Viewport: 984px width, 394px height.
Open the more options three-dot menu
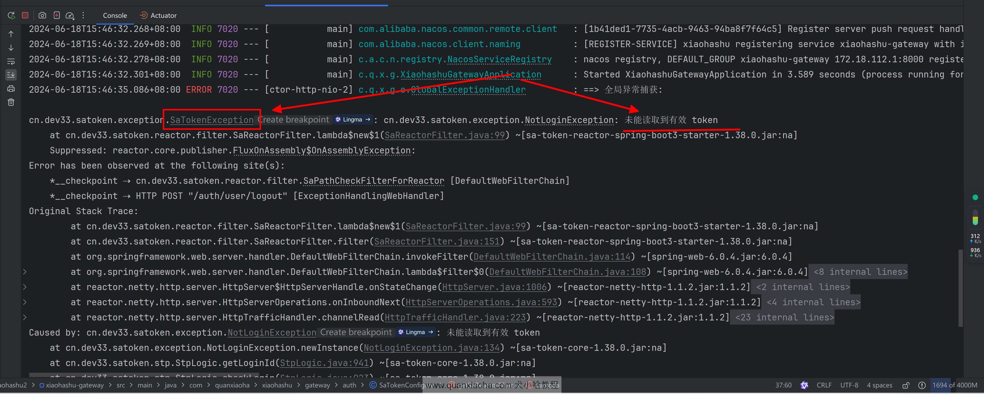click(x=83, y=15)
